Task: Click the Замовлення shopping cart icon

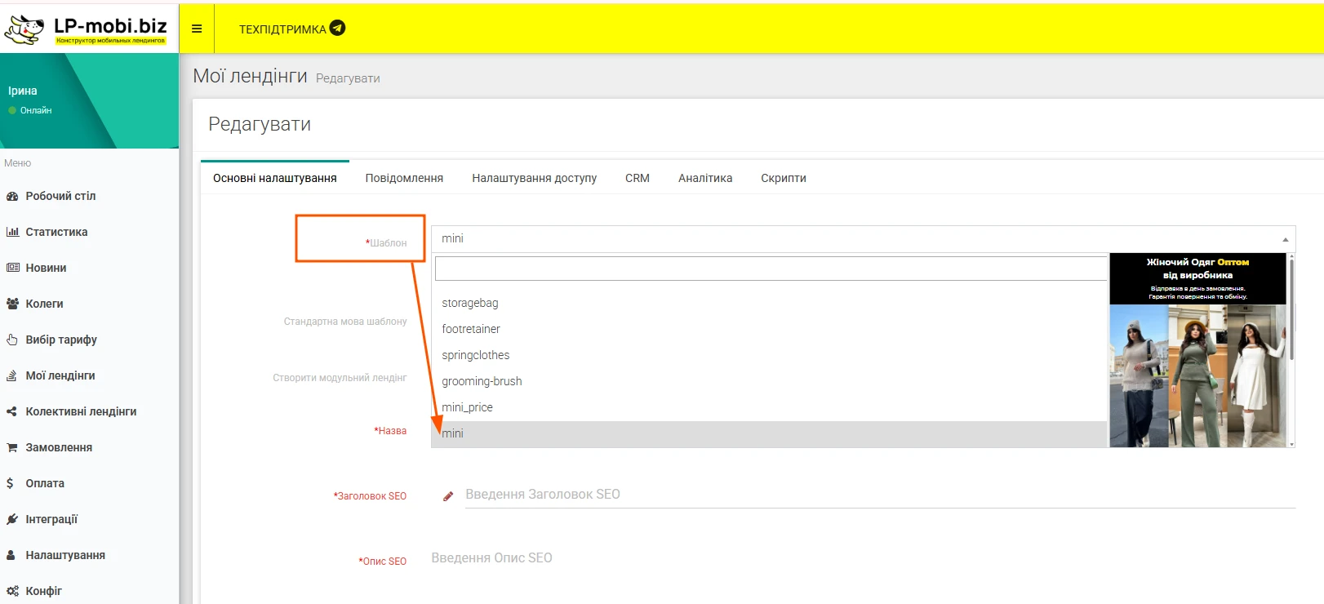Action: point(12,447)
